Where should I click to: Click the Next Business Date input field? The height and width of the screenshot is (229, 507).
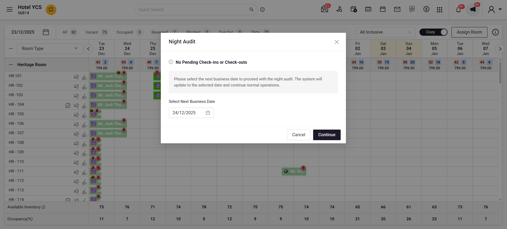[x=191, y=113]
